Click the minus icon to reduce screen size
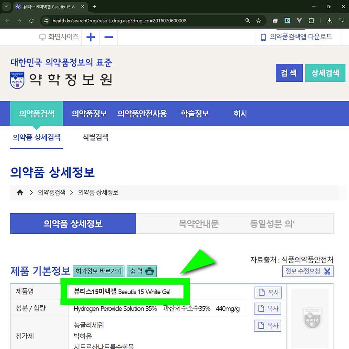The width and height of the screenshot is (349, 349). coord(109,37)
